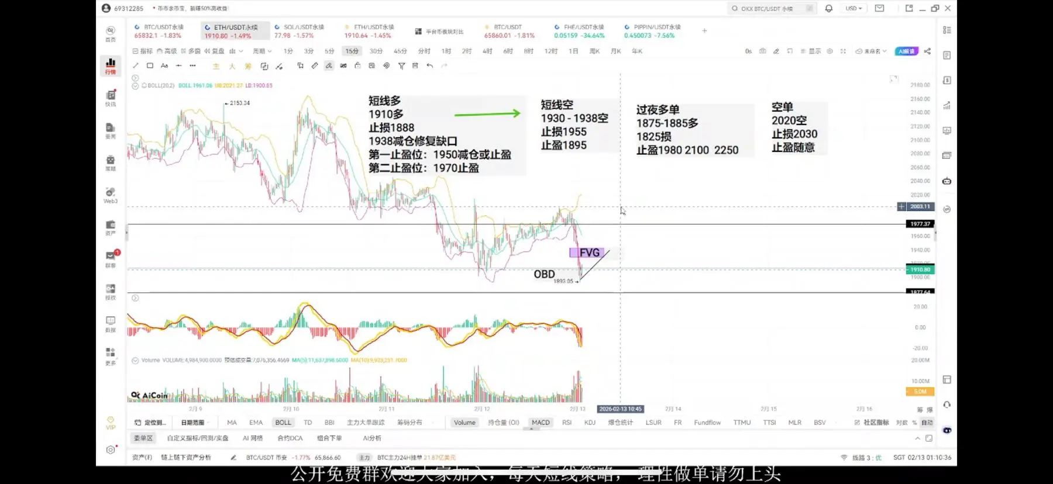Click the screenshot camera icon in chart toolbar
Screen dimensions: 1053x484
click(763, 51)
